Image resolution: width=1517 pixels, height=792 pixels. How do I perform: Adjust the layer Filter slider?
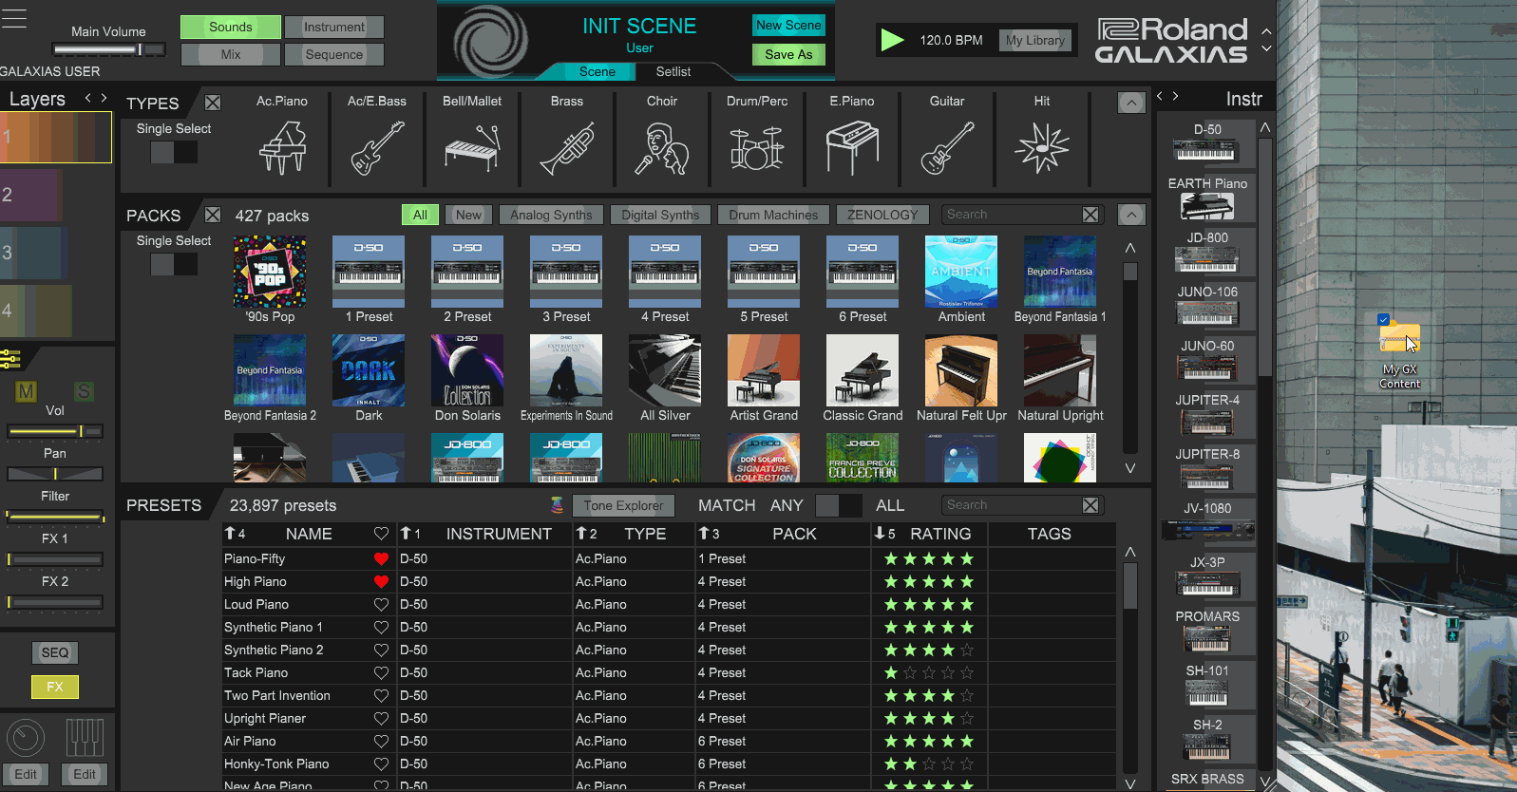pyautogui.click(x=55, y=517)
